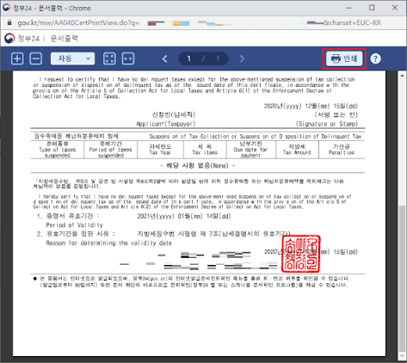Click the (서명 또는 인) signature label
Viewport: 407px width, 363px height.
coord(336,114)
